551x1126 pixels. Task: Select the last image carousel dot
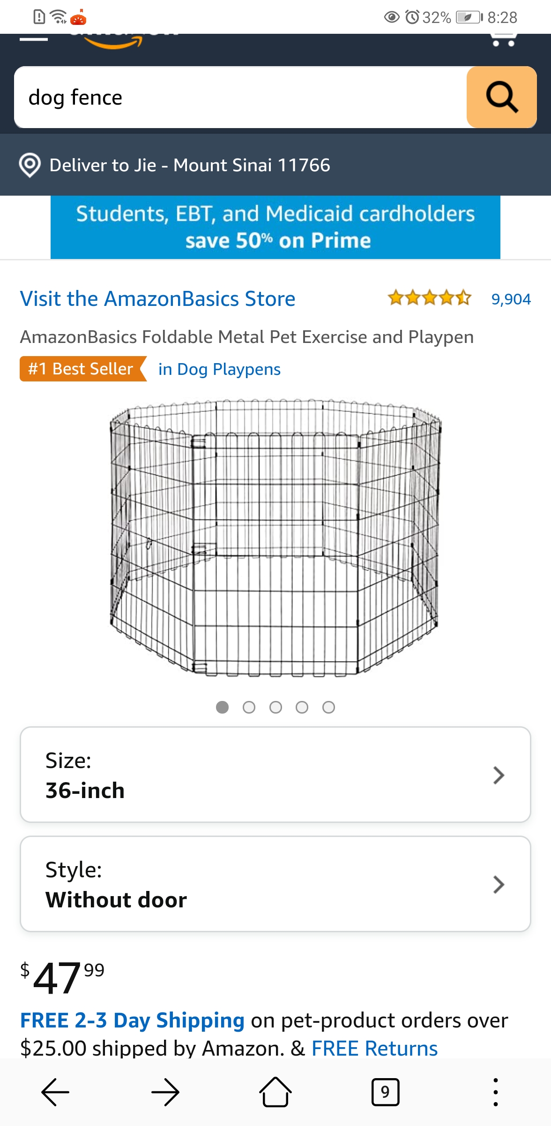[328, 707]
